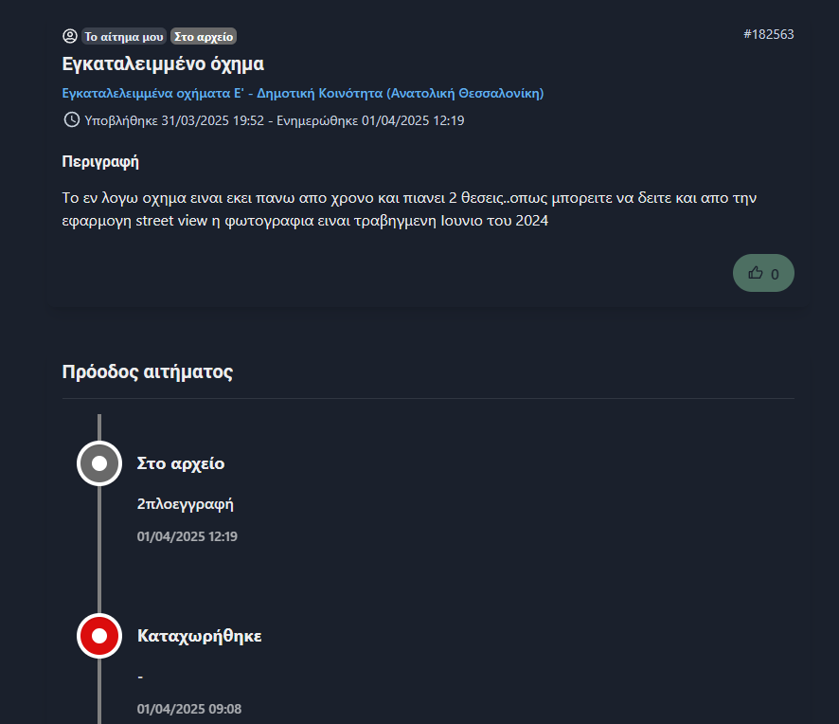
Task: Click the submitted and updated dates line
Action: pos(274,120)
